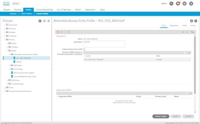Screen dimensions: 200x124
Task: Click the add plus in Application EPGs table
Action: click(191, 93)
